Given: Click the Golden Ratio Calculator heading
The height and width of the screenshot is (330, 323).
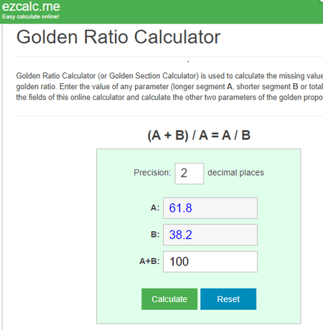Looking at the screenshot, I should tap(118, 37).
